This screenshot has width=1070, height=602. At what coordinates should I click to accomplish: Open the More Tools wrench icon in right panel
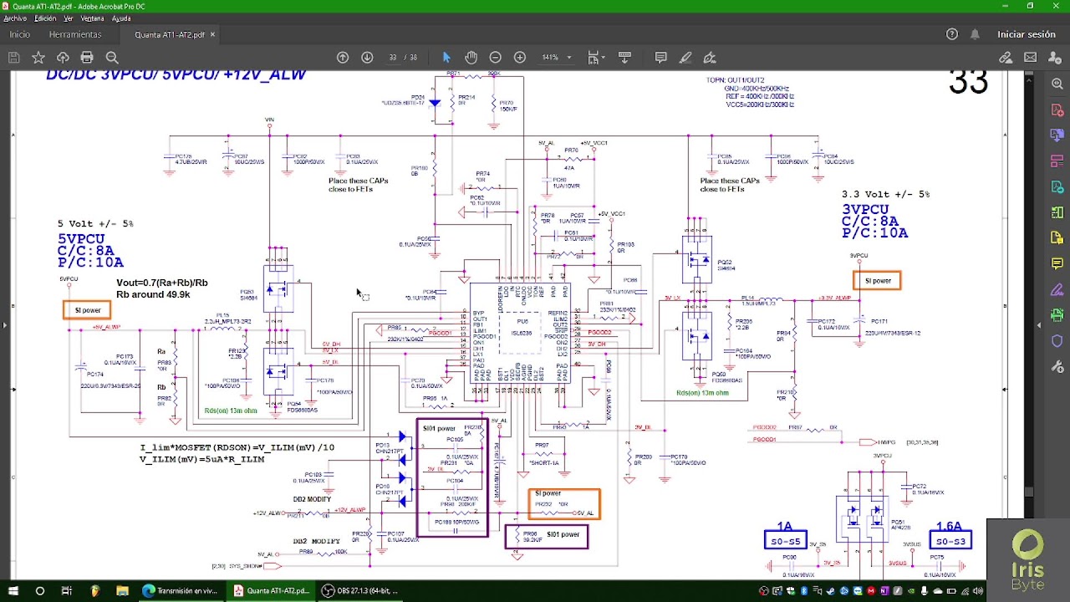(1057, 367)
